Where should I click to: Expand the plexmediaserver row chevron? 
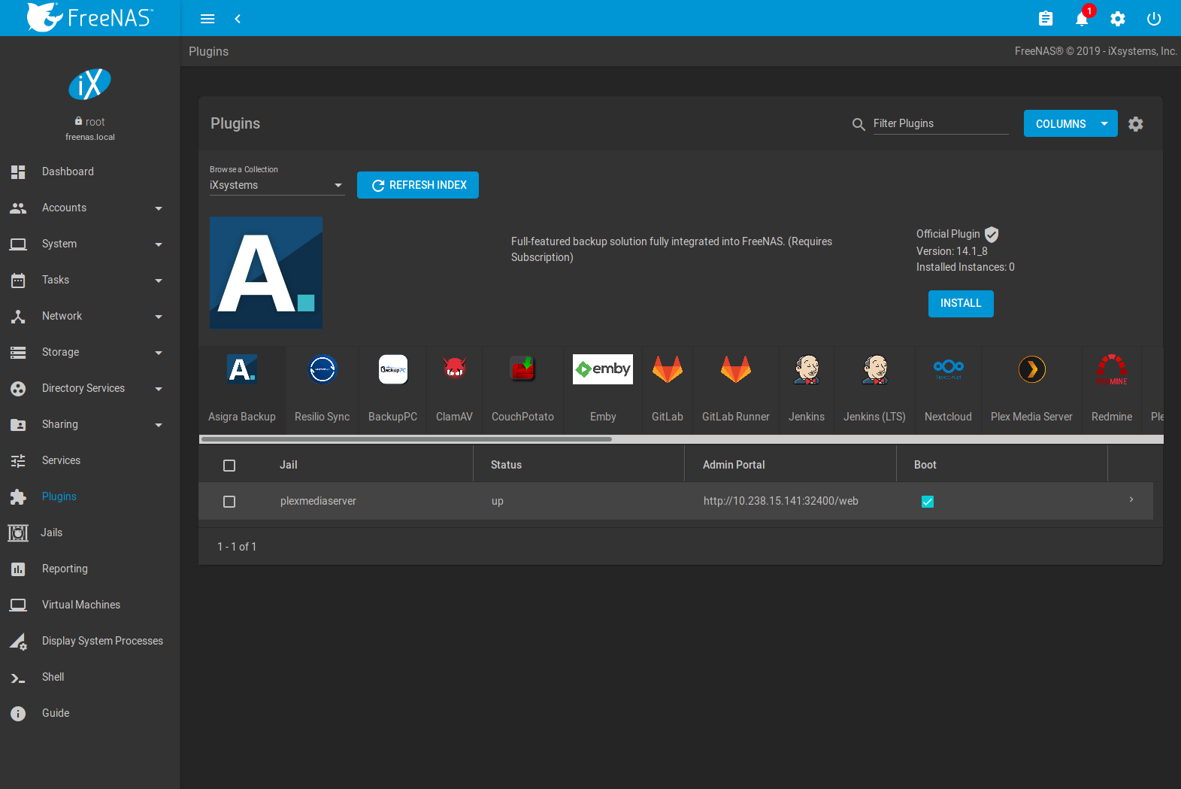click(x=1131, y=500)
